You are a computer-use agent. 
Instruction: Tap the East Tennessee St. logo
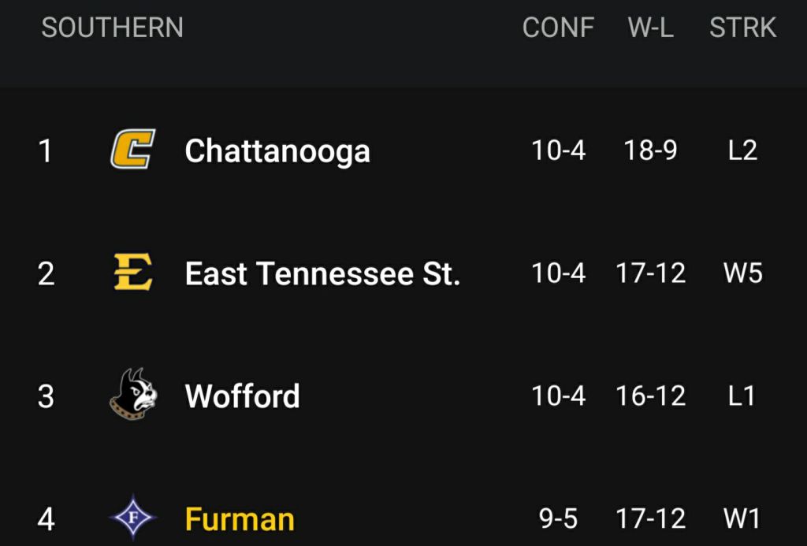[132, 273]
